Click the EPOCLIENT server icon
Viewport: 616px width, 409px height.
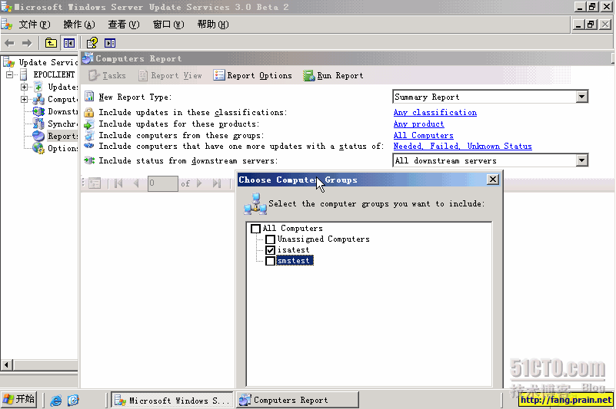(x=24, y=74)
